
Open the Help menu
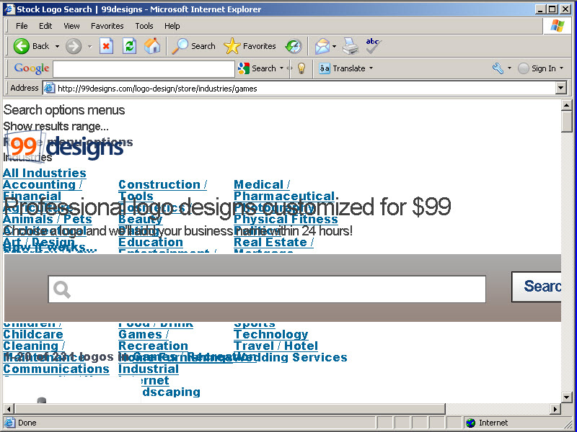coord(172,26)
